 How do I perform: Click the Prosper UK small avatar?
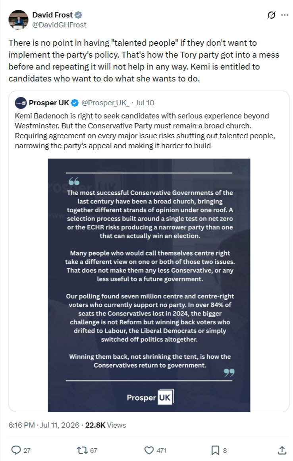coord(21,103)
